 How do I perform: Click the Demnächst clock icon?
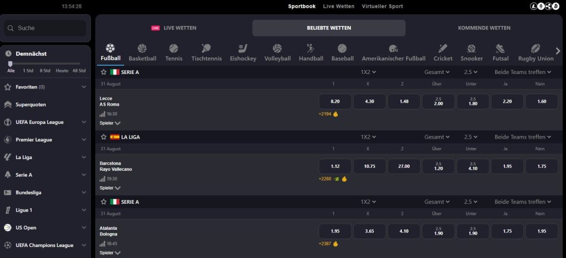pyautogui.click(x=8, y=54)
